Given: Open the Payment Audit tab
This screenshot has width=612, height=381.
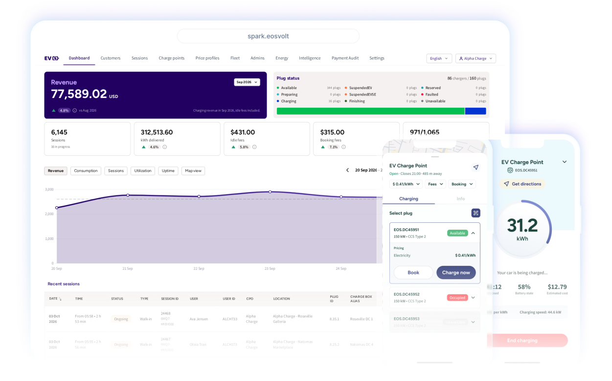Looking at the screenshot, I should (345, 58).
